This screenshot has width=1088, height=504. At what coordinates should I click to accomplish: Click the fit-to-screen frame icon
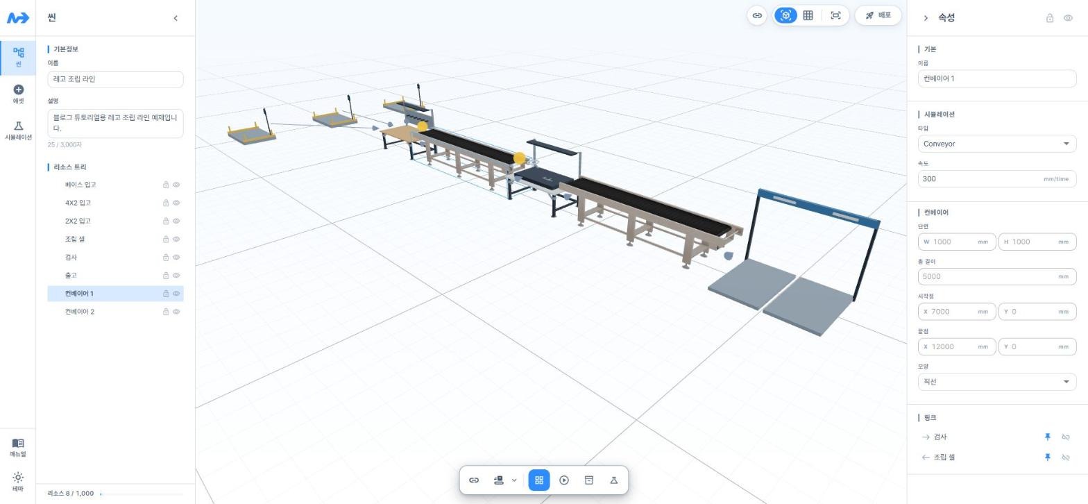coord(836,15)
